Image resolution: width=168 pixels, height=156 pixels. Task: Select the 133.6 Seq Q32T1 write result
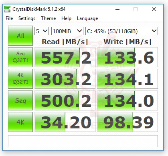click(x=128, y=57)
